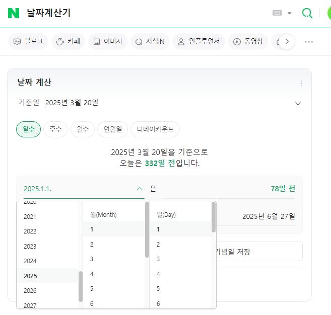Open the on-screen keyboard icon
The height and width of the screenshot is (315, 331).
coord(277,13)
